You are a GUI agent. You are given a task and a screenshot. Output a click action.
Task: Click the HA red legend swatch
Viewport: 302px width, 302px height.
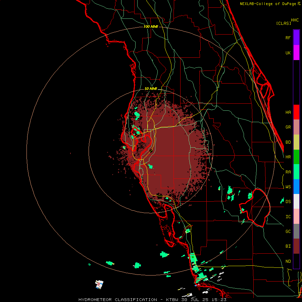296,112
